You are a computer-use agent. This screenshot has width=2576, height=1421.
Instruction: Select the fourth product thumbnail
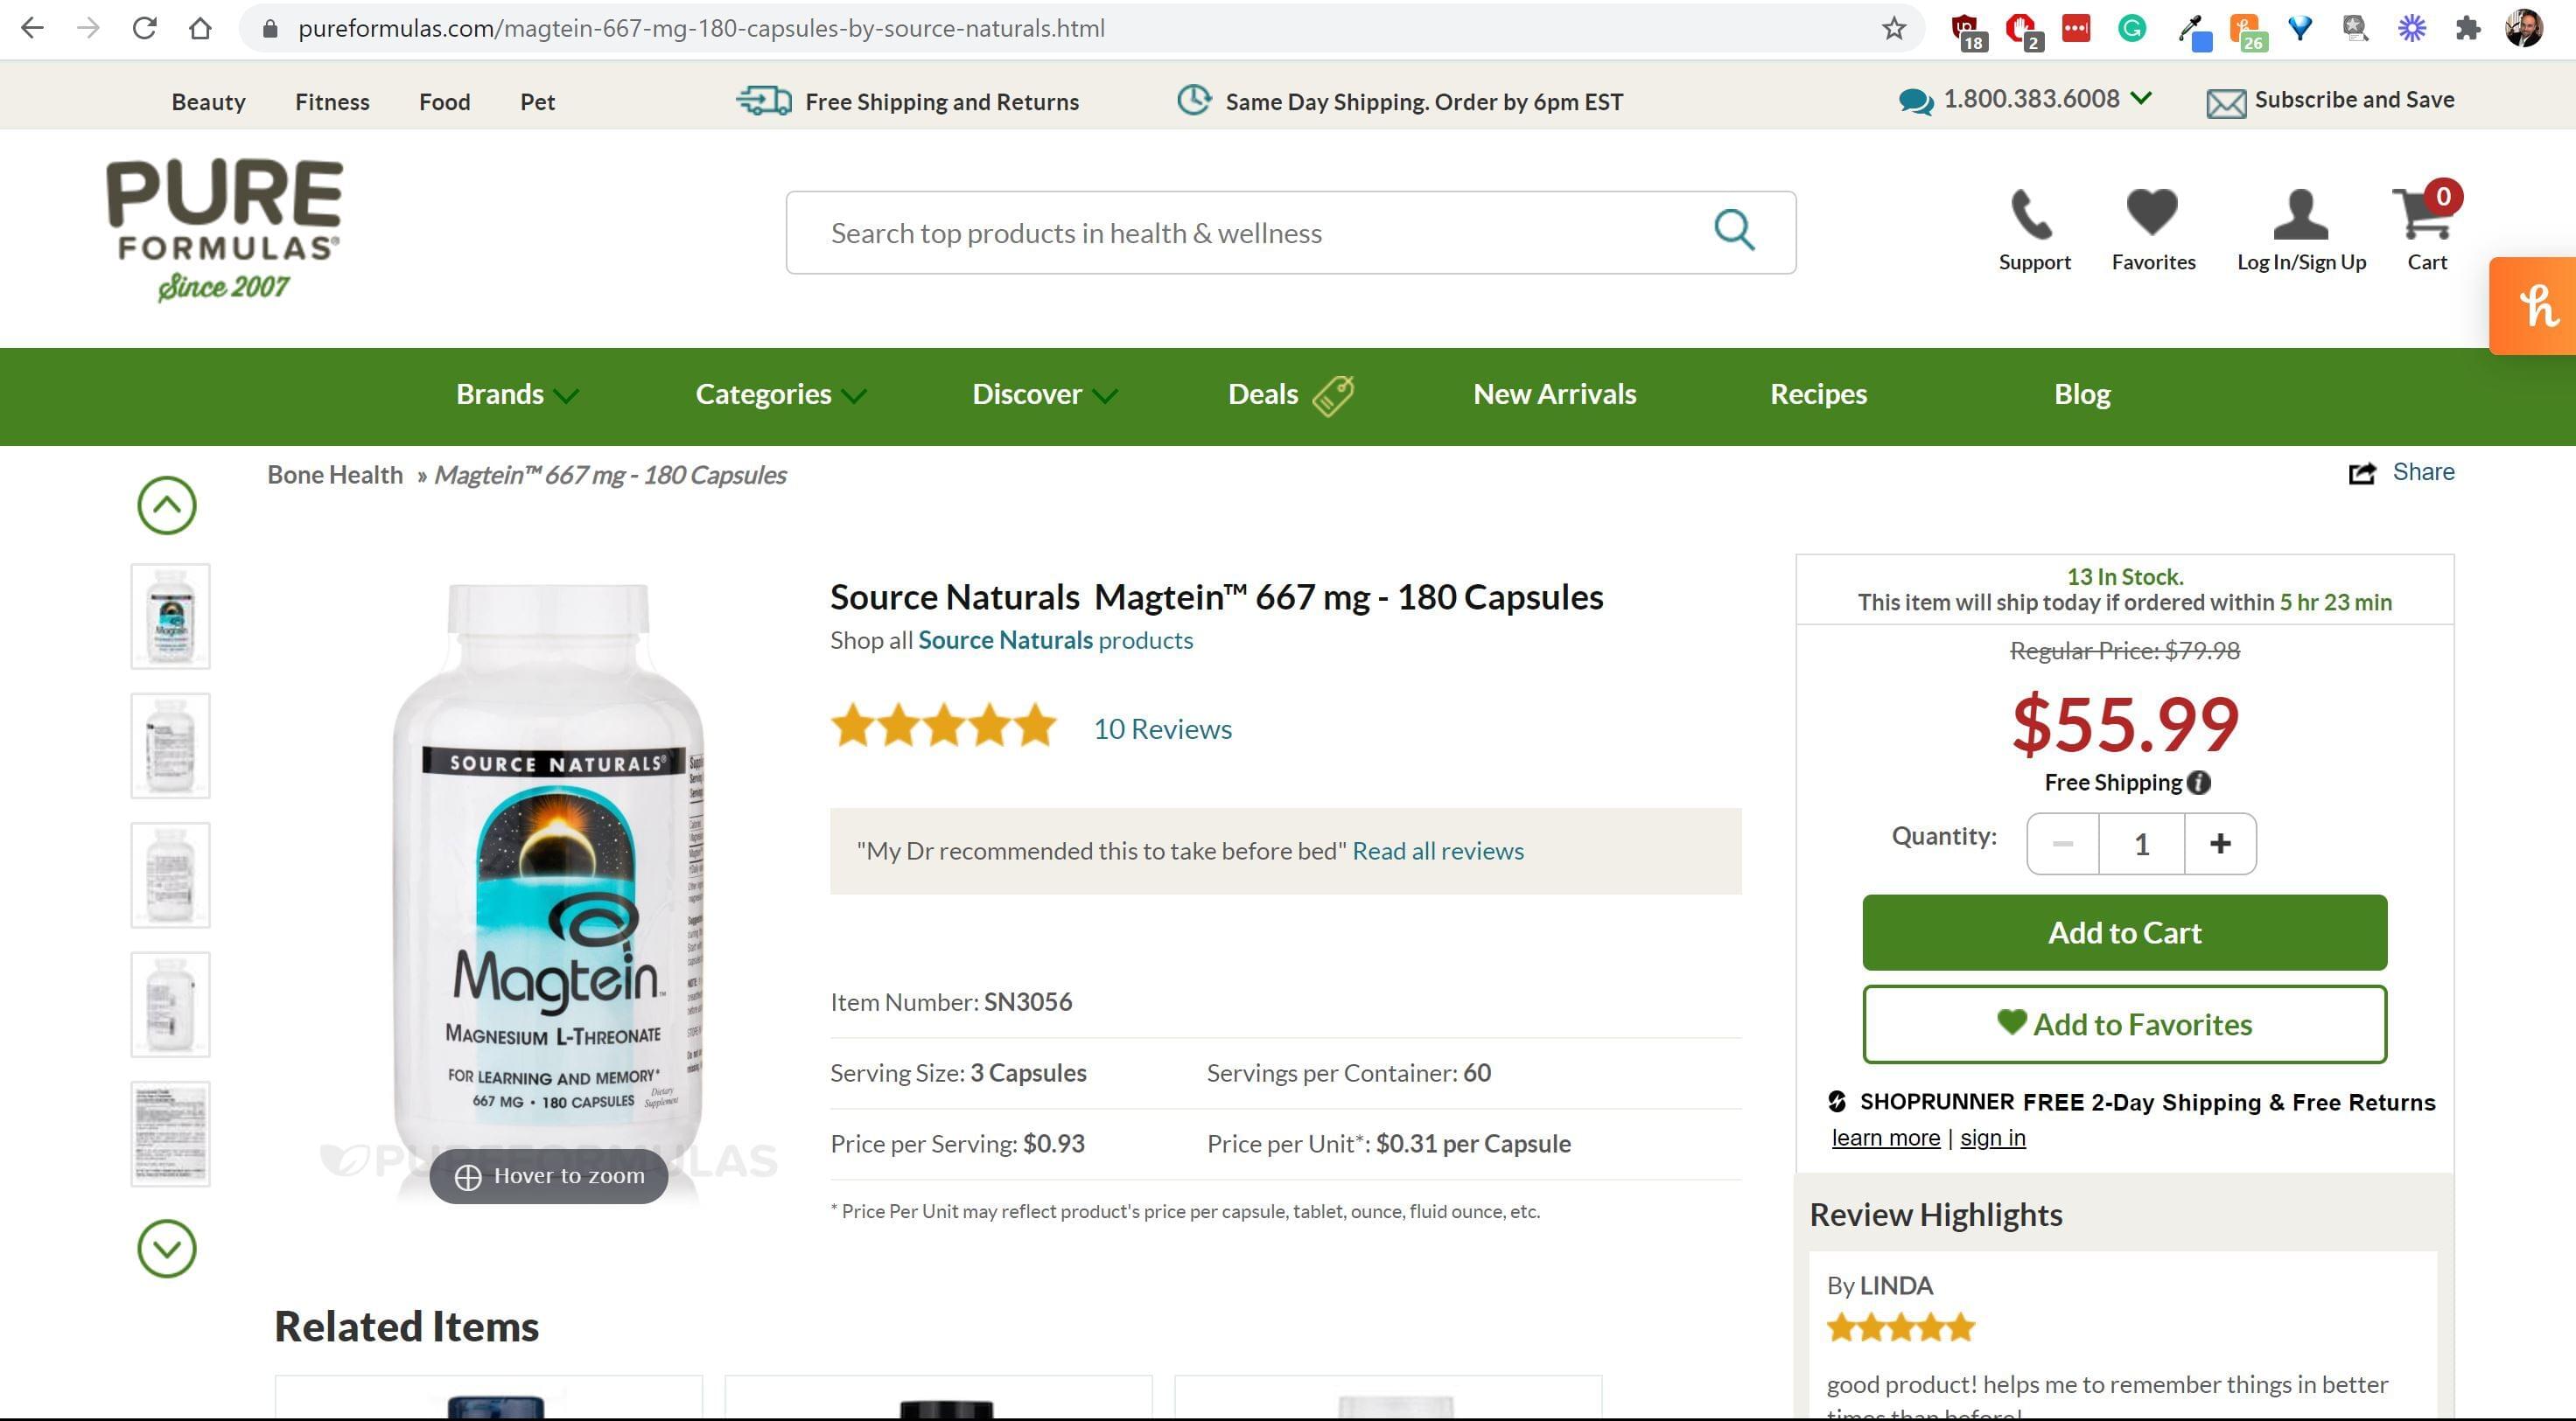(170, 1006)
